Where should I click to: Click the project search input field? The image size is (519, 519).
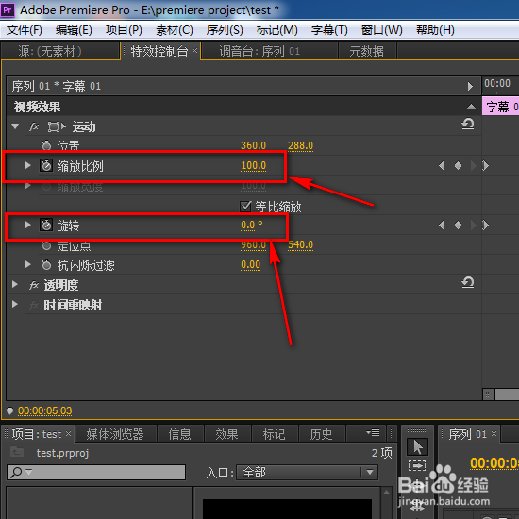pos(96,472)
